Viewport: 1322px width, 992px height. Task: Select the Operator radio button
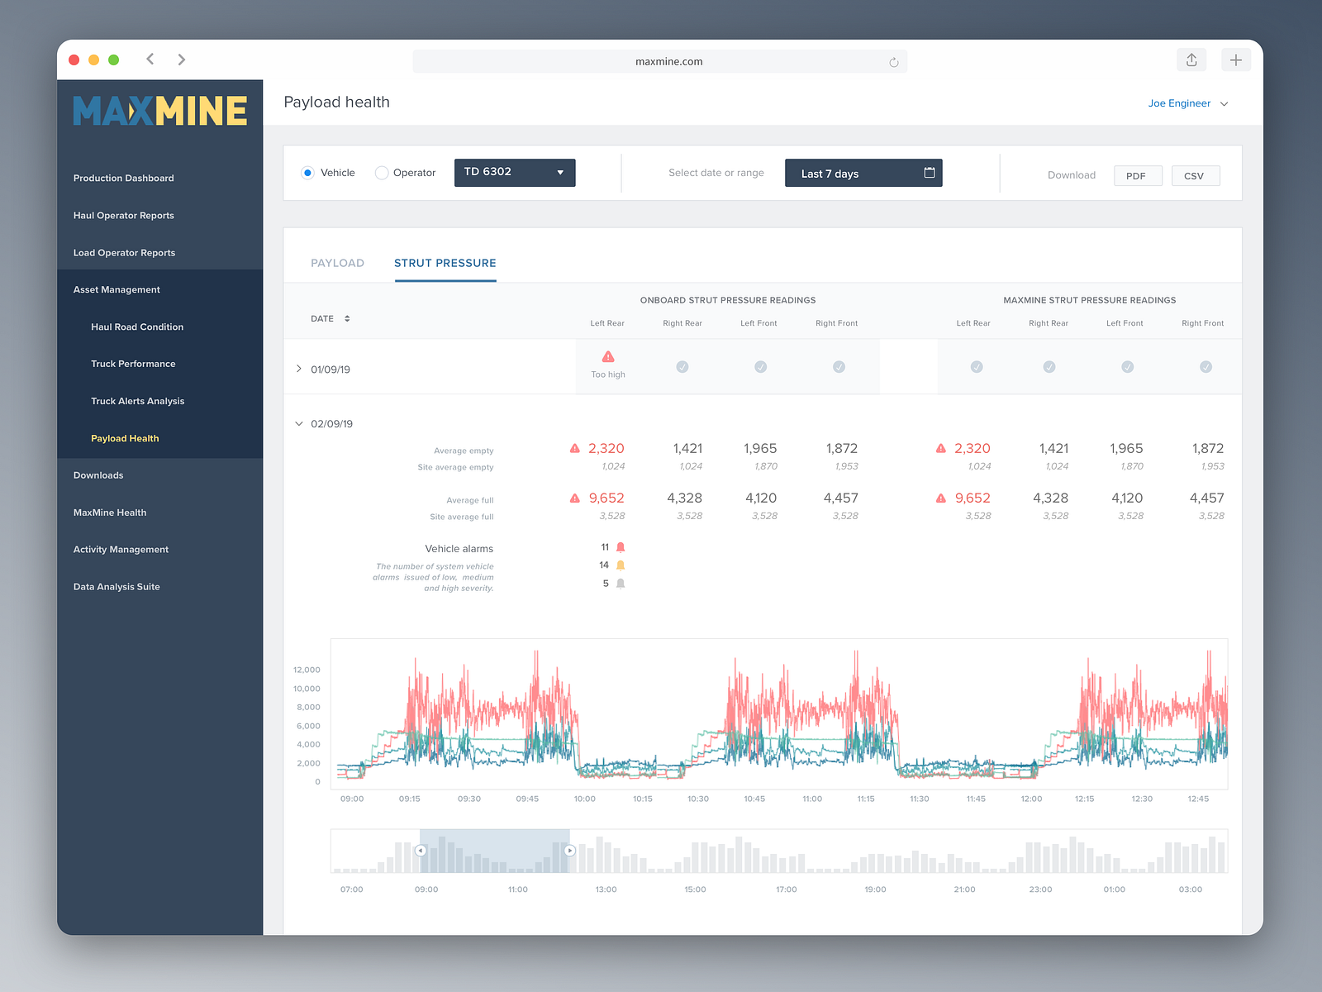coord(382,173)
